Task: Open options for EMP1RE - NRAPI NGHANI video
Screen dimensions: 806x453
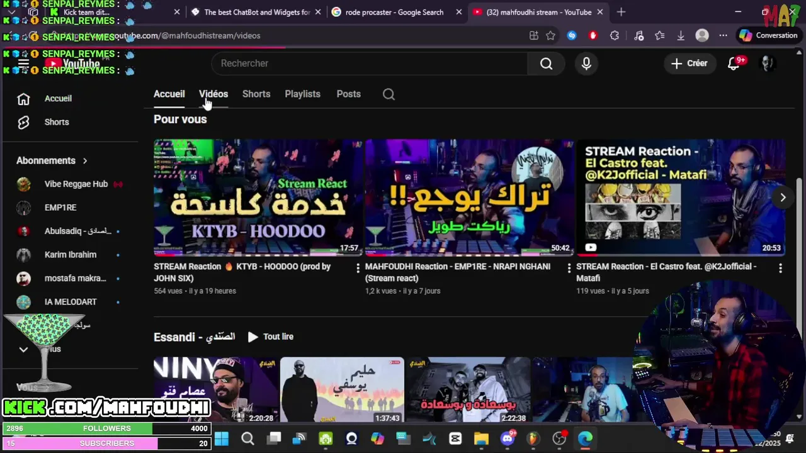Action: pos(569,268)
